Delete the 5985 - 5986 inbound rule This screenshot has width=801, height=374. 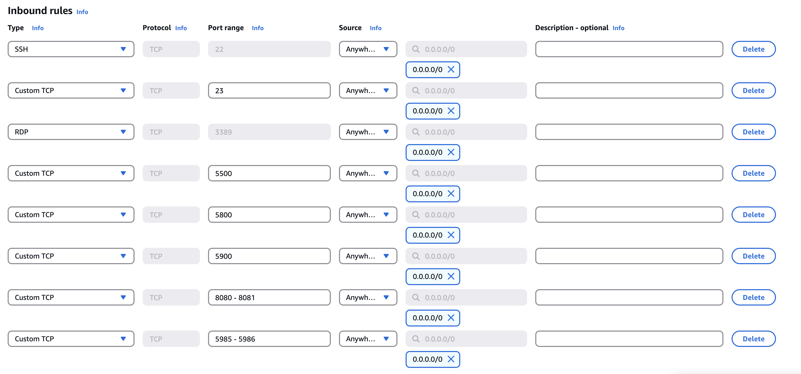754,339
